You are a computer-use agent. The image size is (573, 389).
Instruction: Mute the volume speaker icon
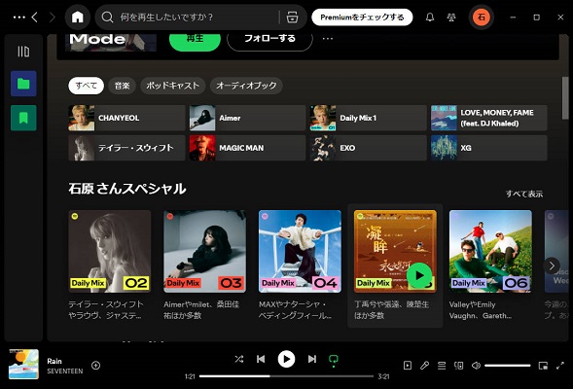pyautogui.click(x=476, y=366)
